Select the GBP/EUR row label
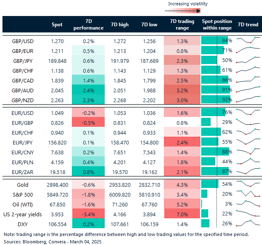This screenshot has width=262, height=245. click(23, 51)
